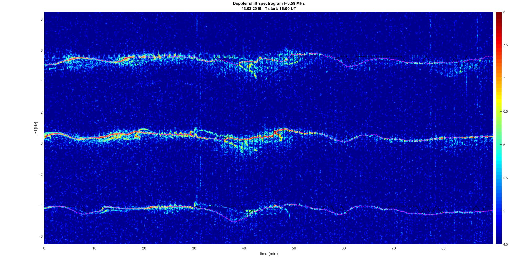Click the colorbar tick label 5.5
Screen dimensions: 524x262
pyautogui.click(x=505, y=178)
